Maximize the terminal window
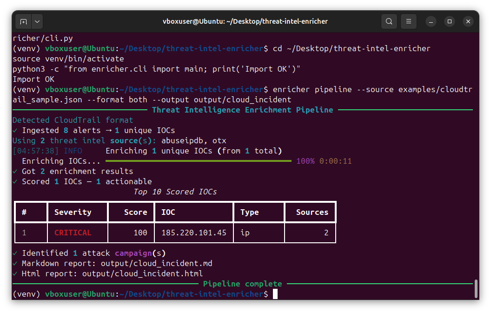 [450, 21]
